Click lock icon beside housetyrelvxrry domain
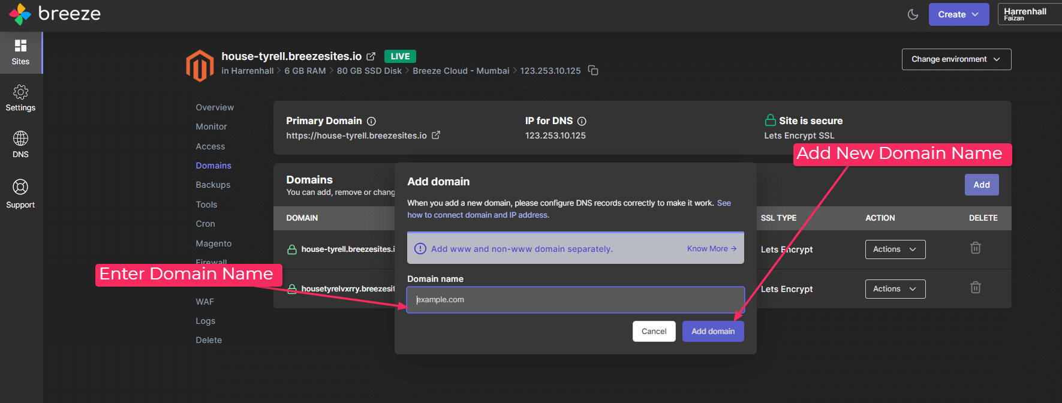 pyautogui.click(x=292, y=289)
